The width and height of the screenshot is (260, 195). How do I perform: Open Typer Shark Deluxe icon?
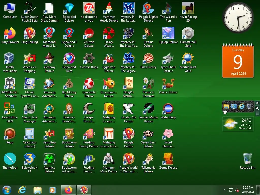(x=168, y=58)
